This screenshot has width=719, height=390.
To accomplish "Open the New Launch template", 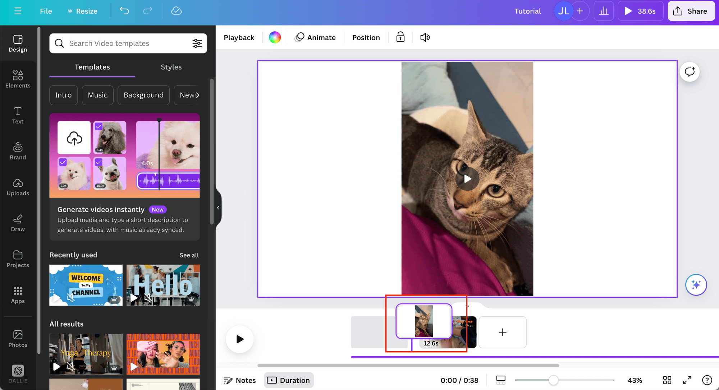I will (x=163, y=354).
